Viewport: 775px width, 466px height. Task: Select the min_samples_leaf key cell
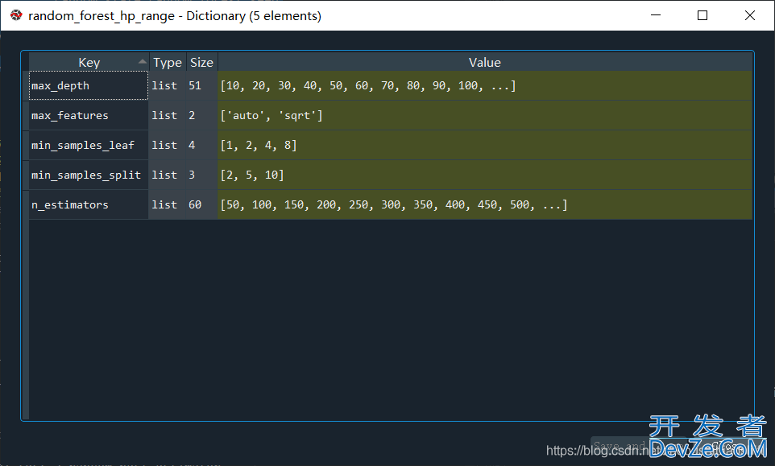coord(89,145)
